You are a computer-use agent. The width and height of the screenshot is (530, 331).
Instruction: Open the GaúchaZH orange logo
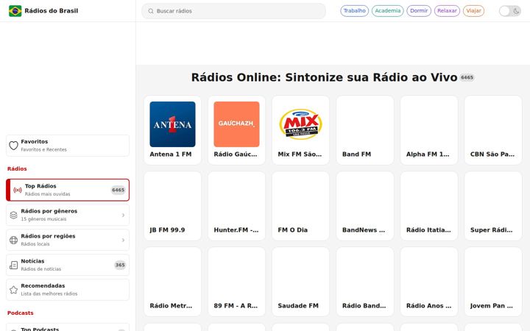point(236,124)
